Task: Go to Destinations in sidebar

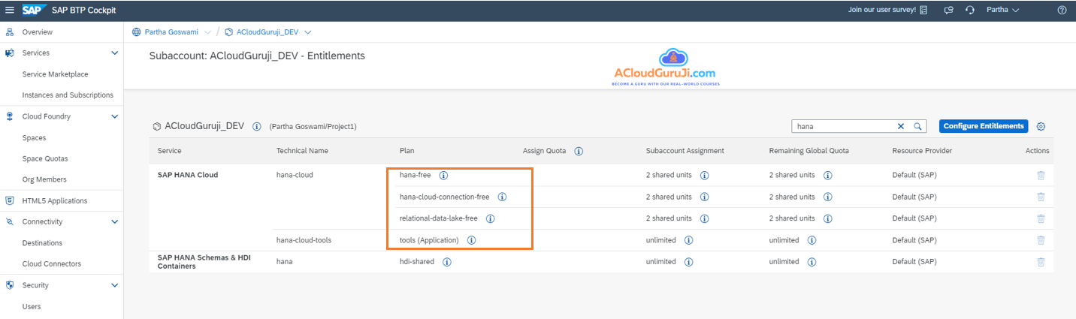Action: point(42,243)
